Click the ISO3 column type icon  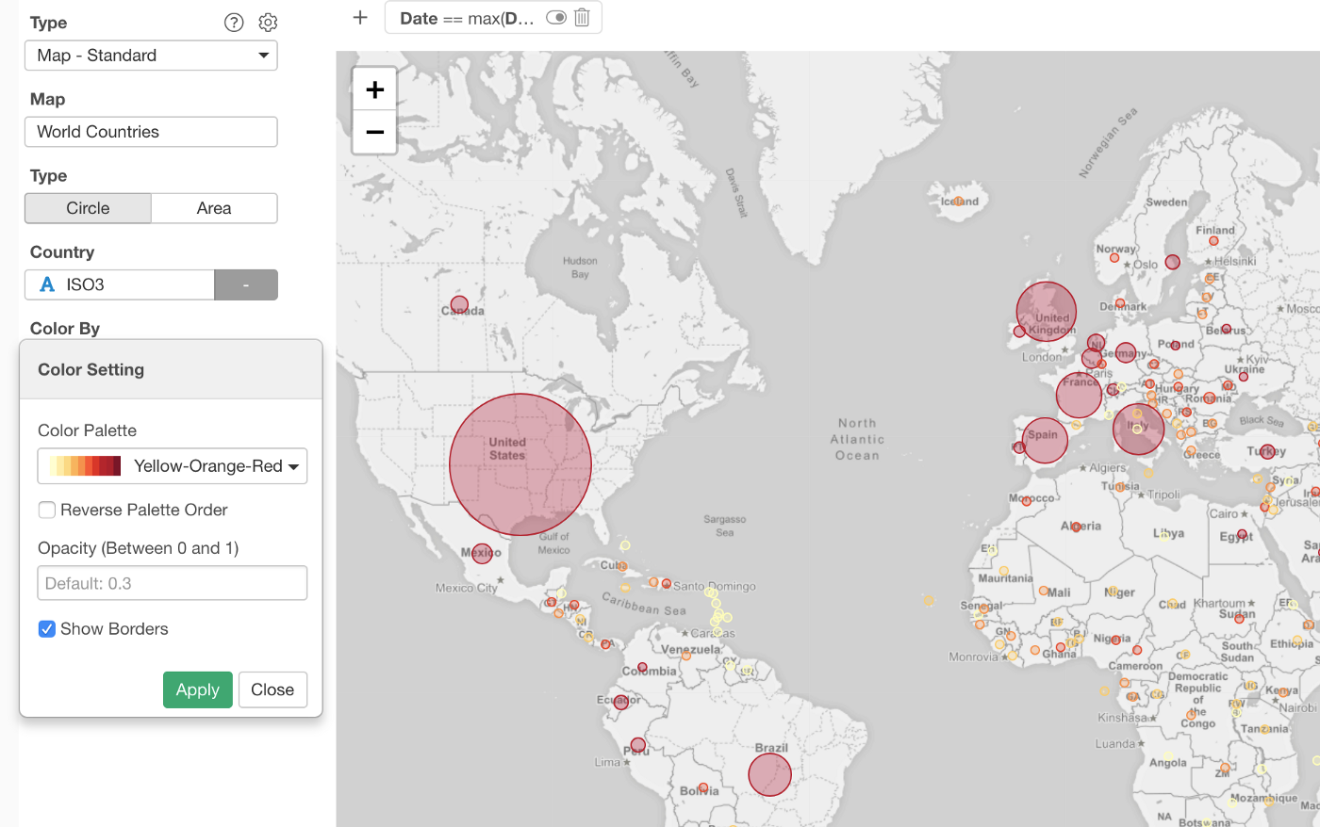pyautogui.click(x=47, y=284)
